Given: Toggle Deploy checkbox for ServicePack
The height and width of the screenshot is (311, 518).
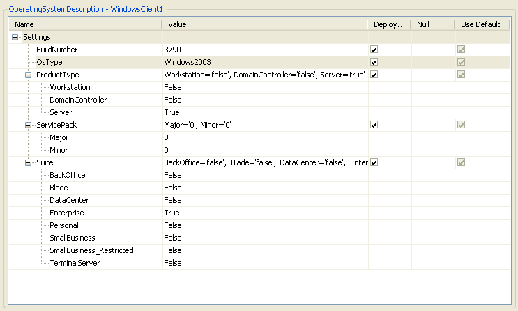Looking at the screenshot, I should 374,125.
